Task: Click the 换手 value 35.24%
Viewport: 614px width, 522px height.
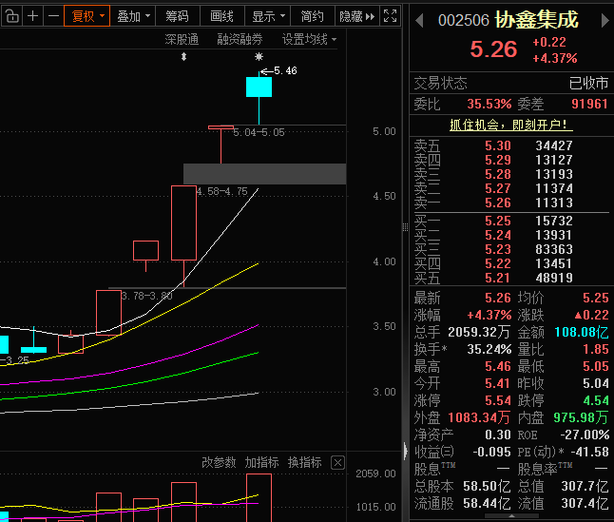Action: pyautogui.click(x=489, y=349)
